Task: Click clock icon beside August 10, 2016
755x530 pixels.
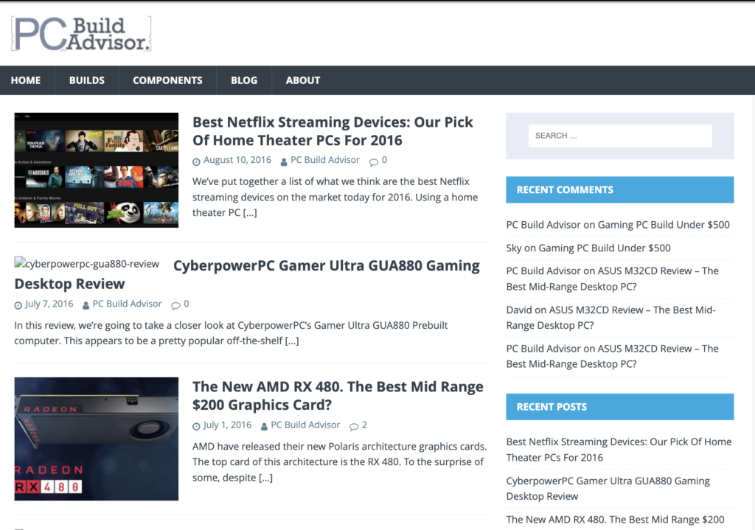Action: click(196, 161)
